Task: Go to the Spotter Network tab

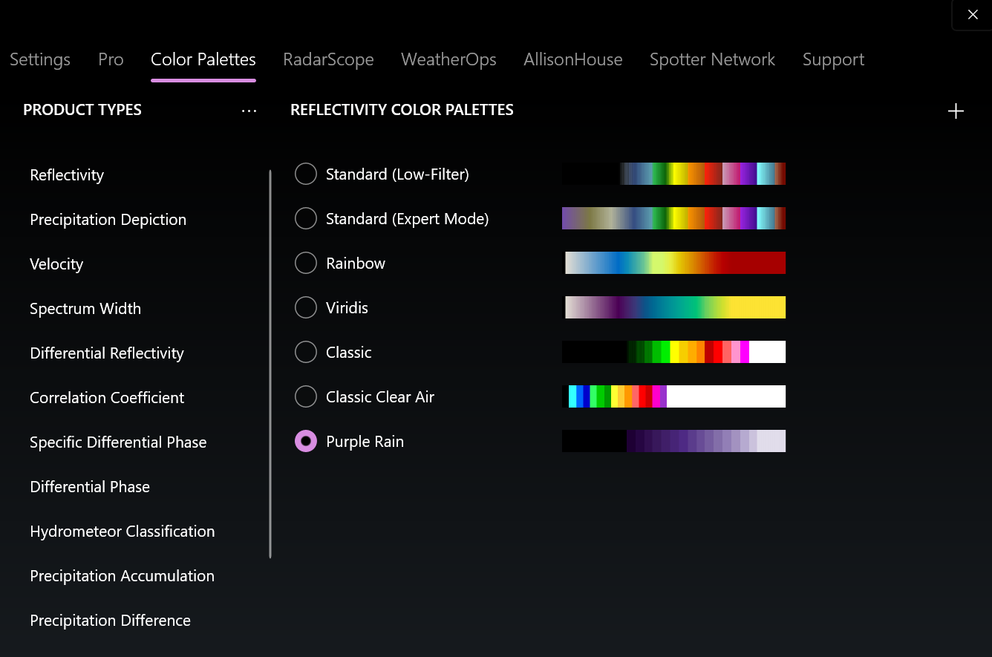Action: [x=712, y=59]
